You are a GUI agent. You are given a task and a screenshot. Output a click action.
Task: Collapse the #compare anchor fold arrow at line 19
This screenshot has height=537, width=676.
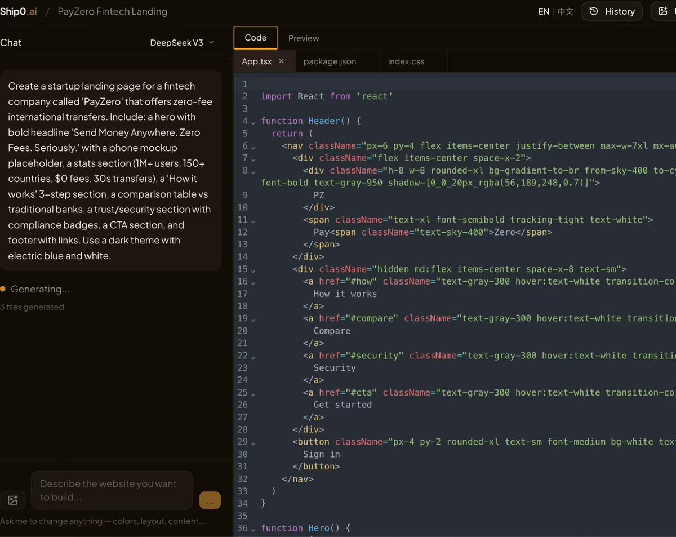(253, 319)
